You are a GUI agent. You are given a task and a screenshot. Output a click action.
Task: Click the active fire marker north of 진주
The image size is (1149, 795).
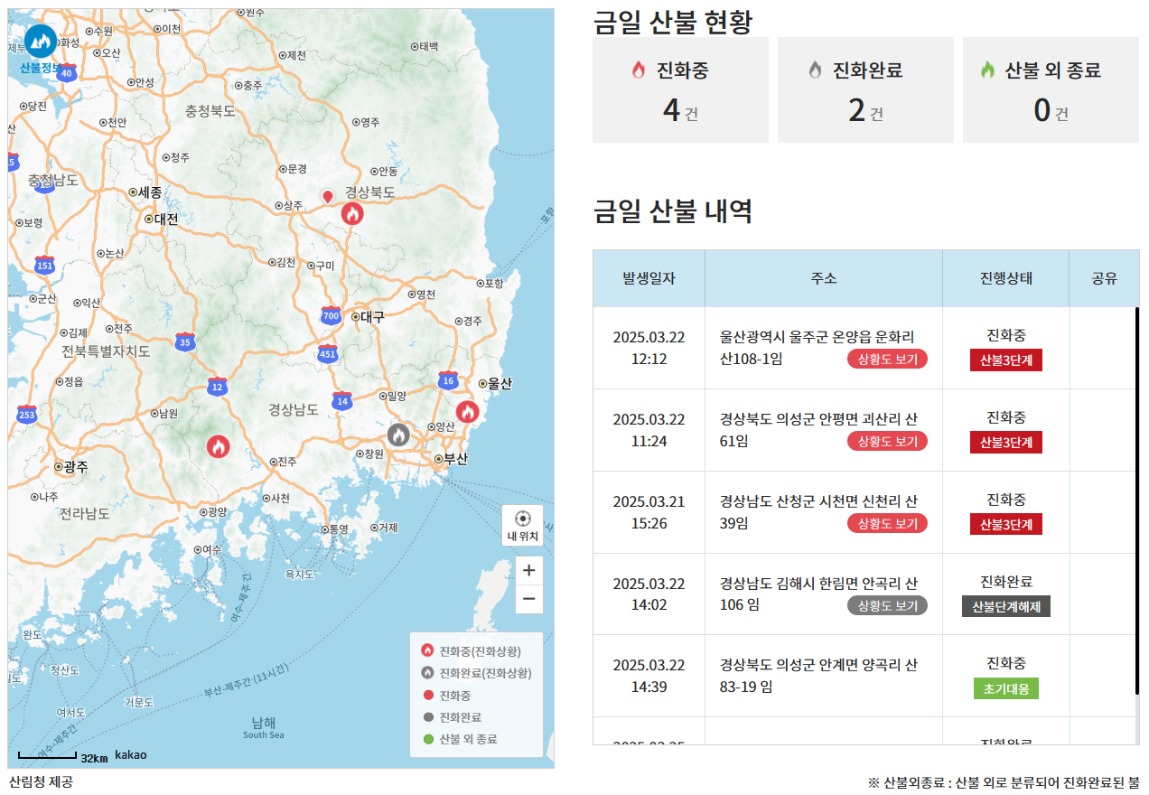tap(218, 445)
